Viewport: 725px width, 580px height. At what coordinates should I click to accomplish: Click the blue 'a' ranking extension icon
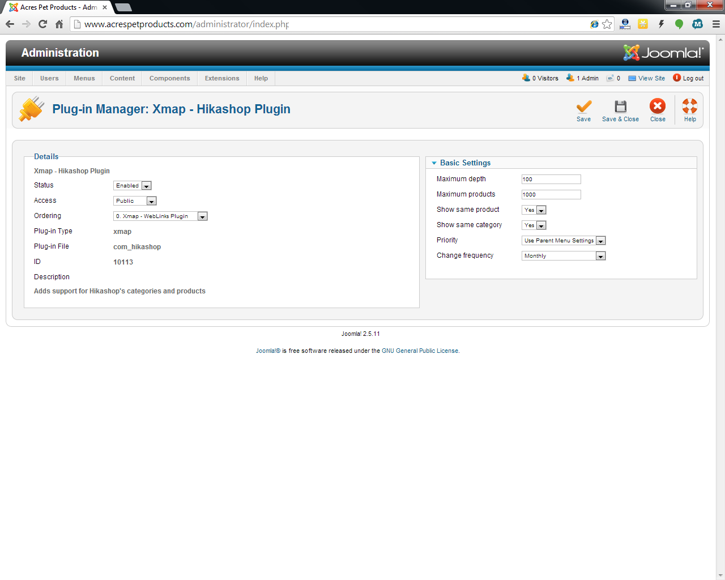(625, 24)
